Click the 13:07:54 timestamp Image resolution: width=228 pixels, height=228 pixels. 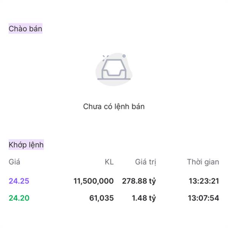(x=204, y=198)
